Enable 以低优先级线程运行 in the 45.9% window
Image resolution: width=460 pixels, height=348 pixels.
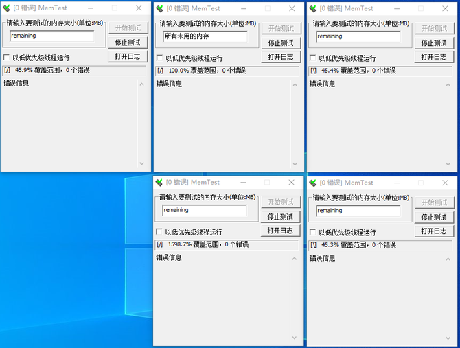click(7, 58)
